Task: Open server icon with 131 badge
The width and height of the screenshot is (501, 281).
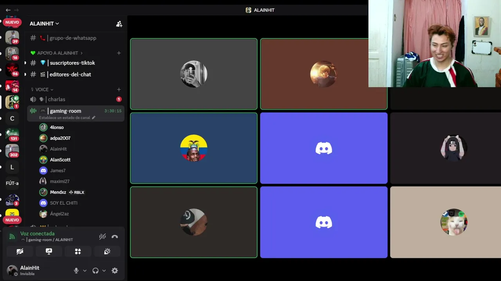Action: pyautogui.click(x=12, y=135)
